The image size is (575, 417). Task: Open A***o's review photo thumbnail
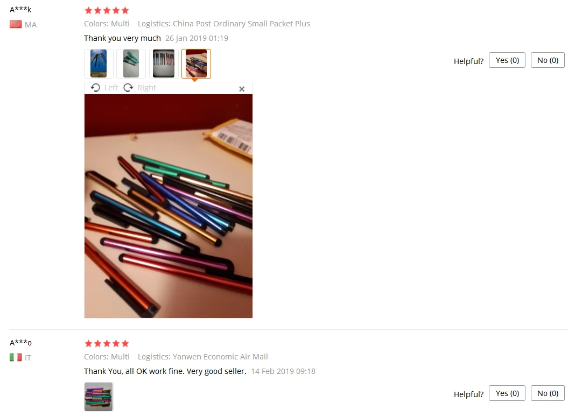click(99, 397)
